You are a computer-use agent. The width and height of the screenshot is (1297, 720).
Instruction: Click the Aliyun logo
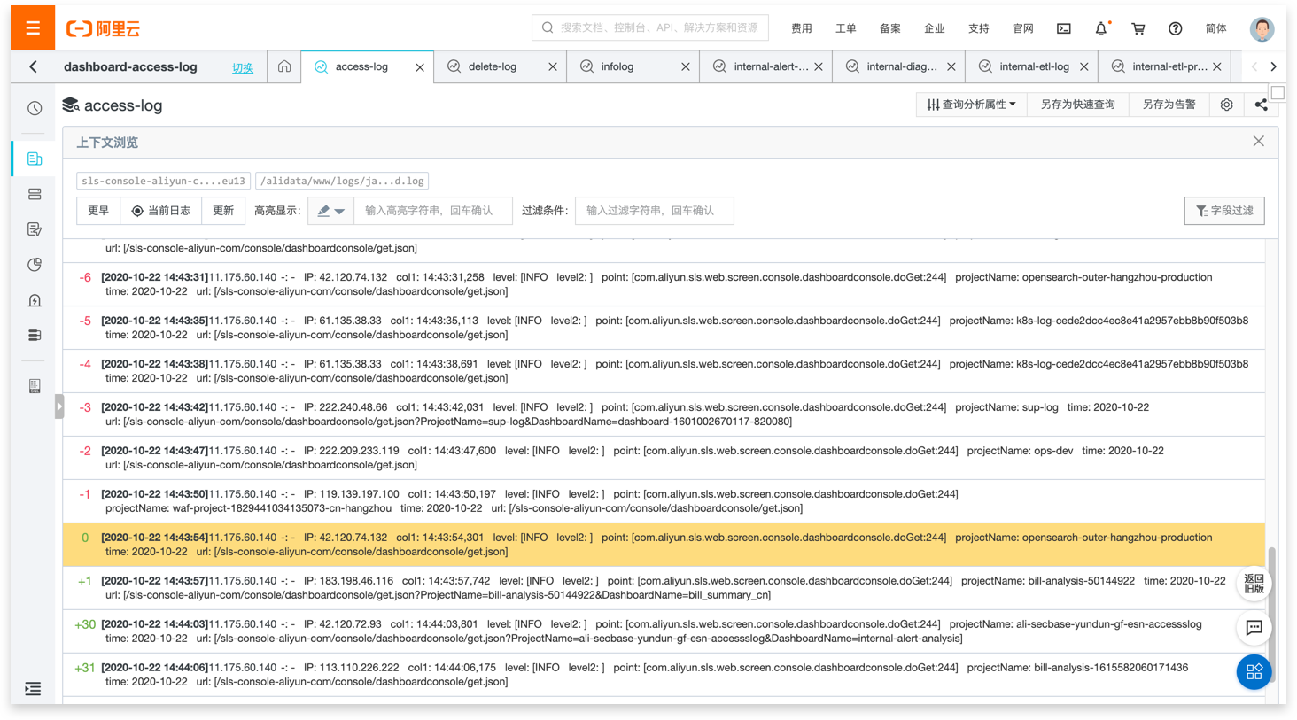click(x=103, y=28)
